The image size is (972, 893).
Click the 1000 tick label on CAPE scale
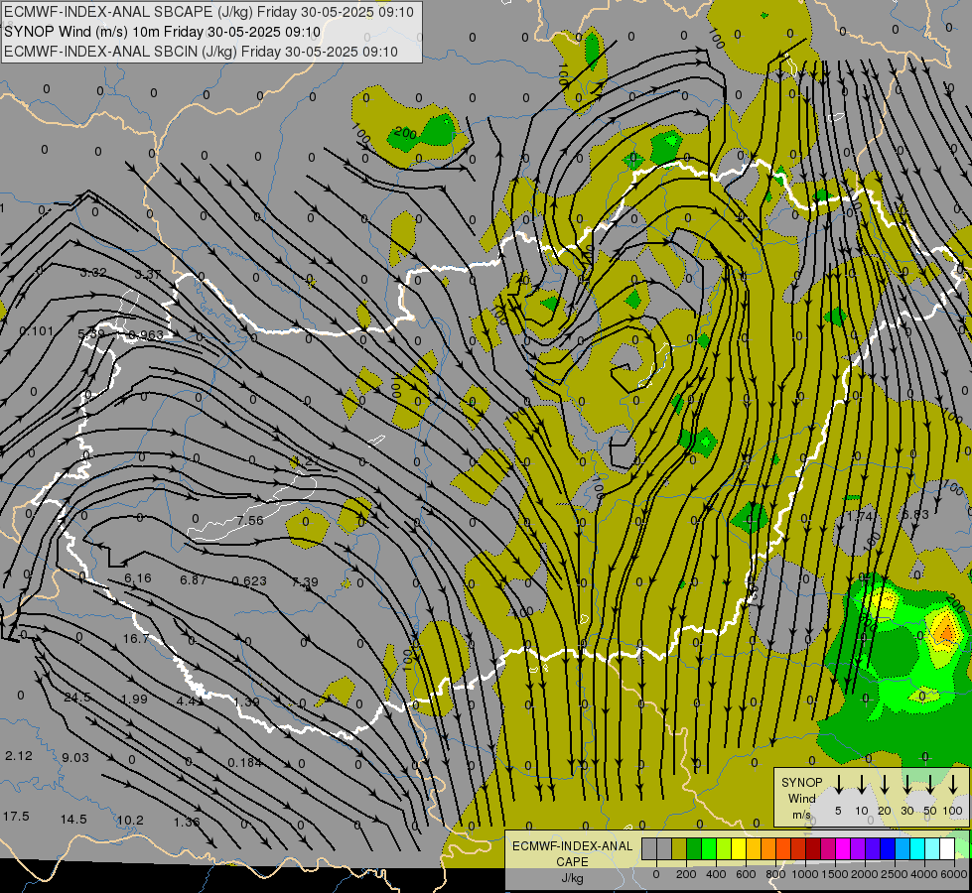[805, 874]
